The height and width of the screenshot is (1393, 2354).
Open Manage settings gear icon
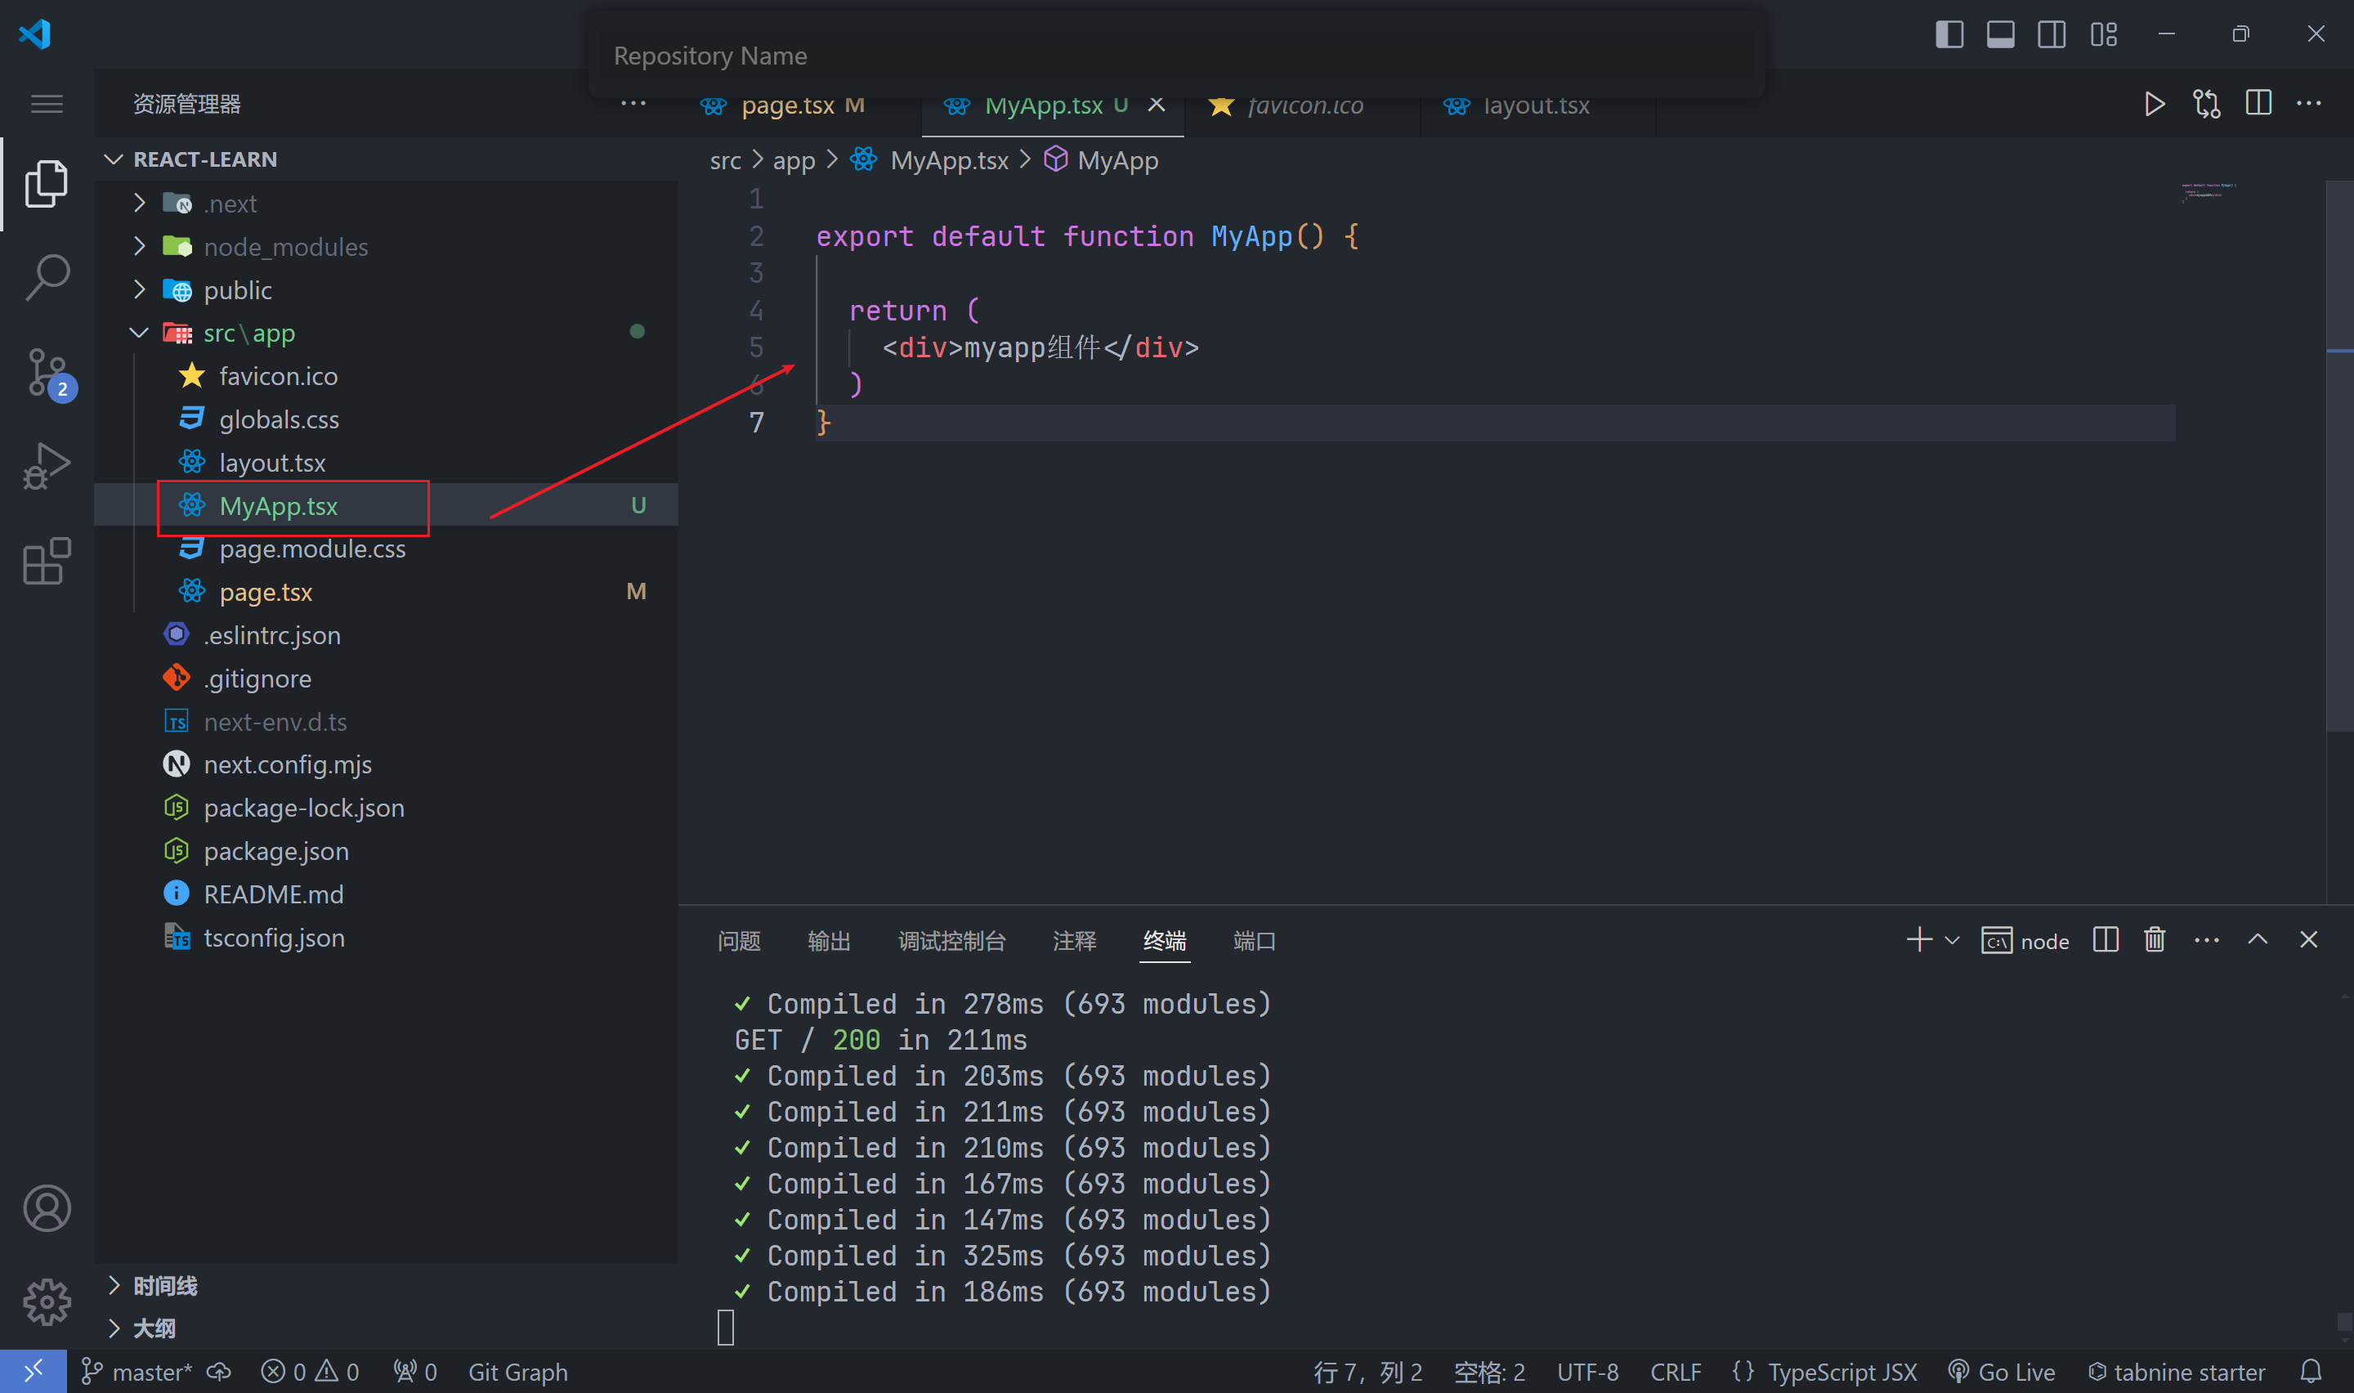tap(47, 1301)
